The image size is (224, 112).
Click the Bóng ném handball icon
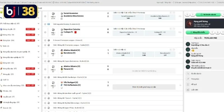1,63
